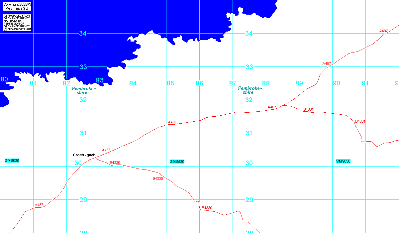399x233 pixels.
Task: Click the B4331 label just right of the A487 junction
Action: pos(308,109)
